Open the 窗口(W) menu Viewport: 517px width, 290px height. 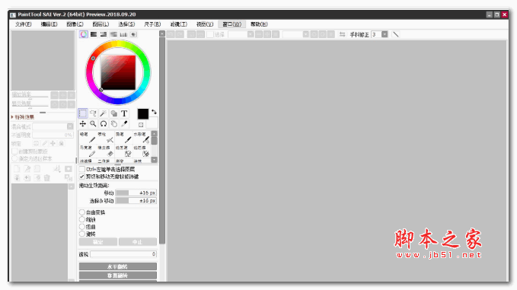[x=231, y=24]
